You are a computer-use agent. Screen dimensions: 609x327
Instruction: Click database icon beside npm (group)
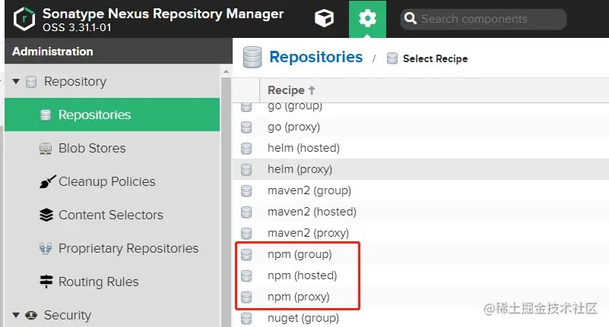246,255
